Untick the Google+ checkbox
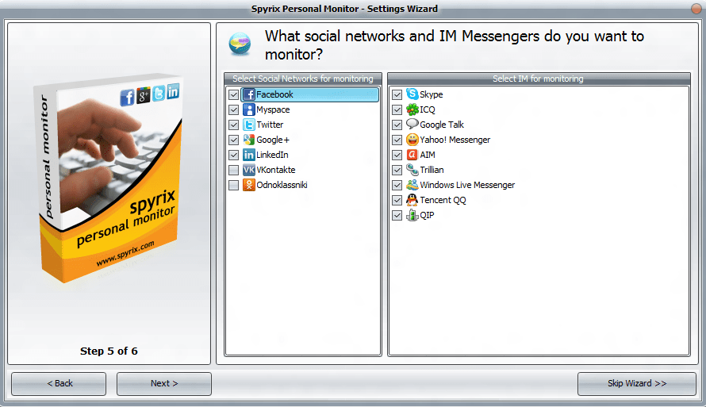The height and width of the screenshot is (407, 706). pyautogui.click(x=234, y=140)
